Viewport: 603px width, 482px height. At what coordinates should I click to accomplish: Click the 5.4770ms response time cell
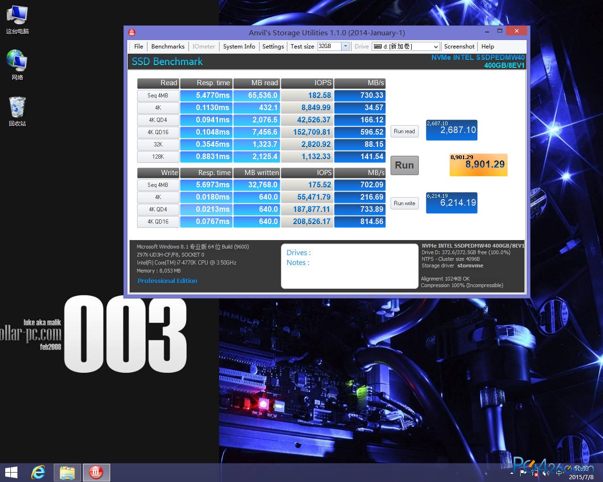pos(206,96)
